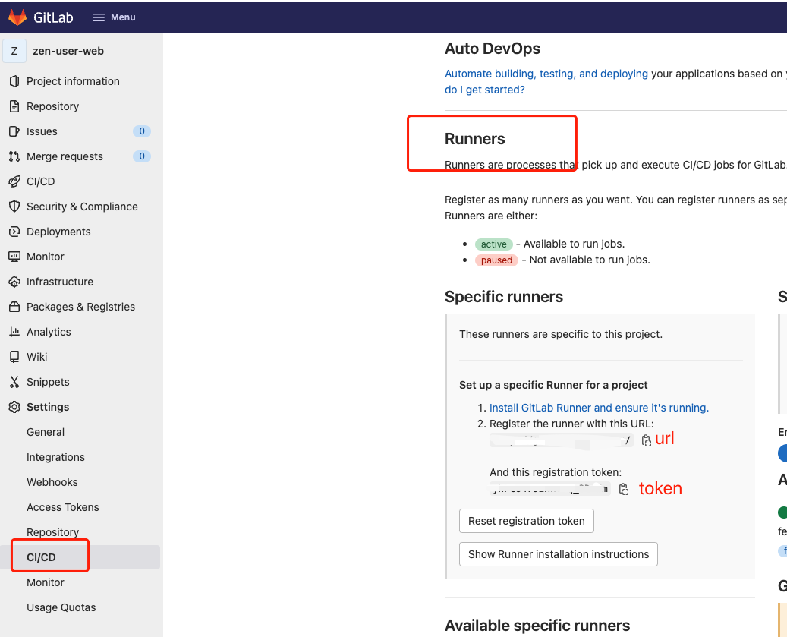Click the Monitor screen icon
Image resolution: width=787 pixels, height=637 pixels.
(14, 257)
